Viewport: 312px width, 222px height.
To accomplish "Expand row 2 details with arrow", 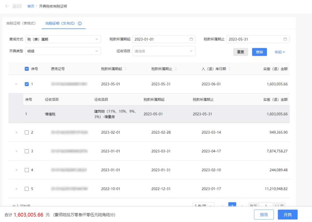I will 16,133.
